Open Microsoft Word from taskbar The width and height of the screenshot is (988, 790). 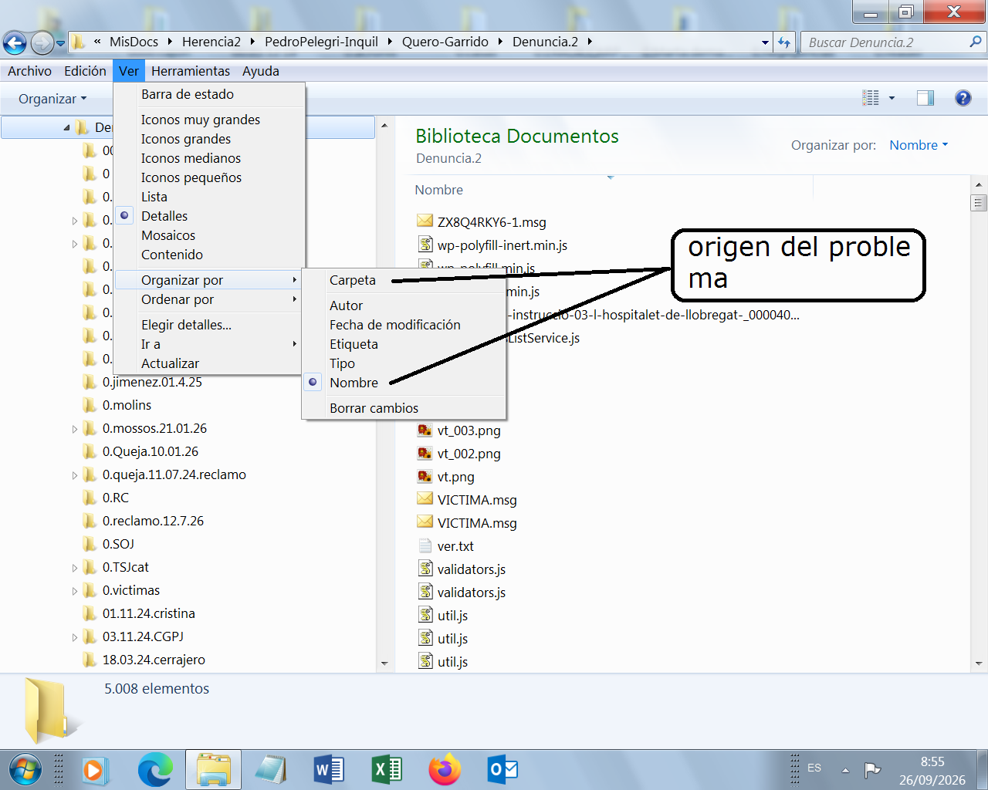pyautogui.click(x=329, y=770)
